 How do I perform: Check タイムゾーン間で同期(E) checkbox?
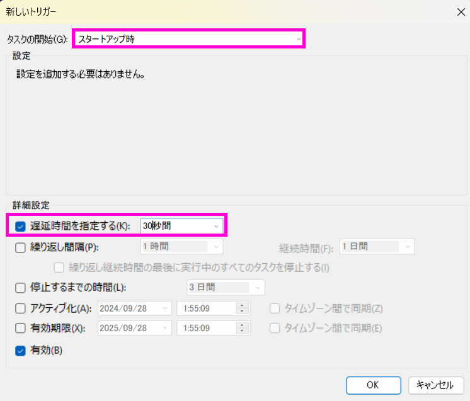(275, 328)
